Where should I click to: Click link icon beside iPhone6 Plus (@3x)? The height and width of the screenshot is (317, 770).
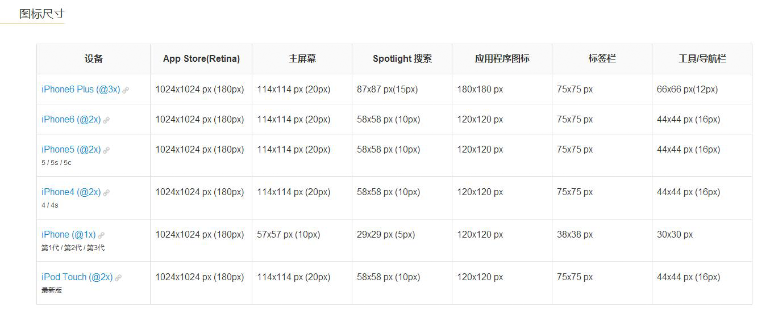tap(126, 90)
